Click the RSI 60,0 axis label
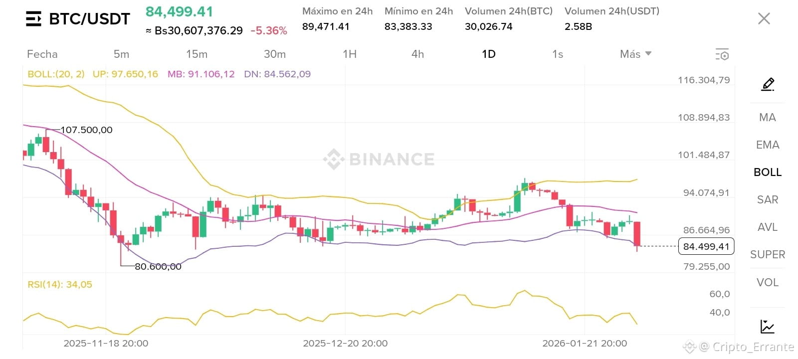The width and height of the screenshot is (798, 359). point(720,294)
